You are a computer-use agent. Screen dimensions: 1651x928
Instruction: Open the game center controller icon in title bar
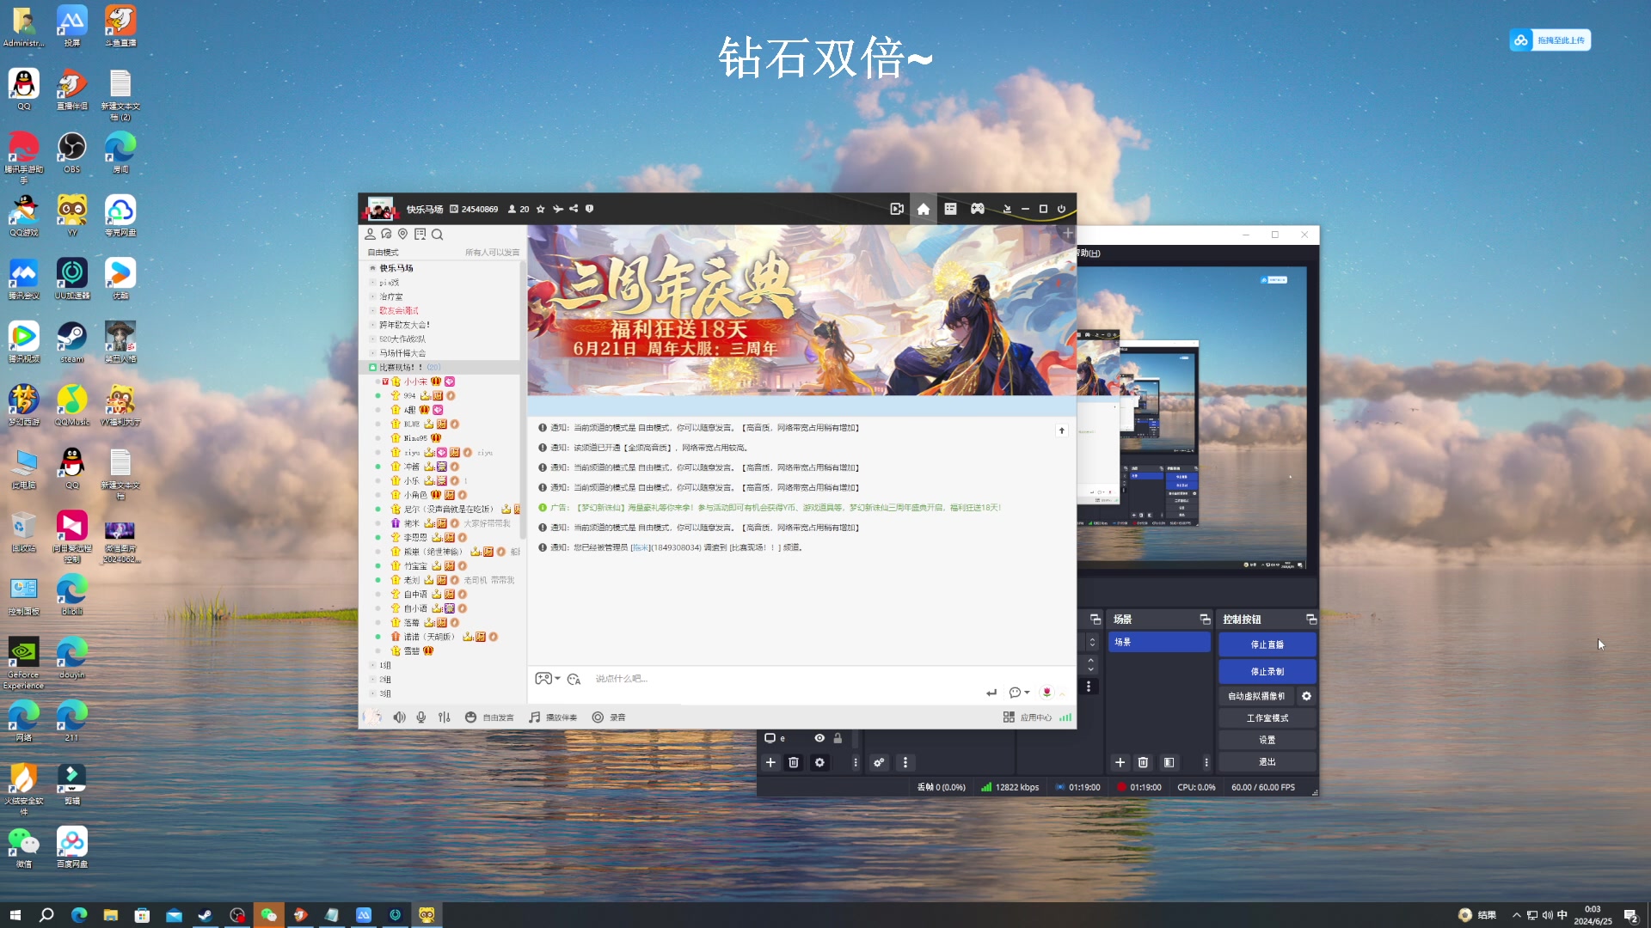(x=977, y=208)
